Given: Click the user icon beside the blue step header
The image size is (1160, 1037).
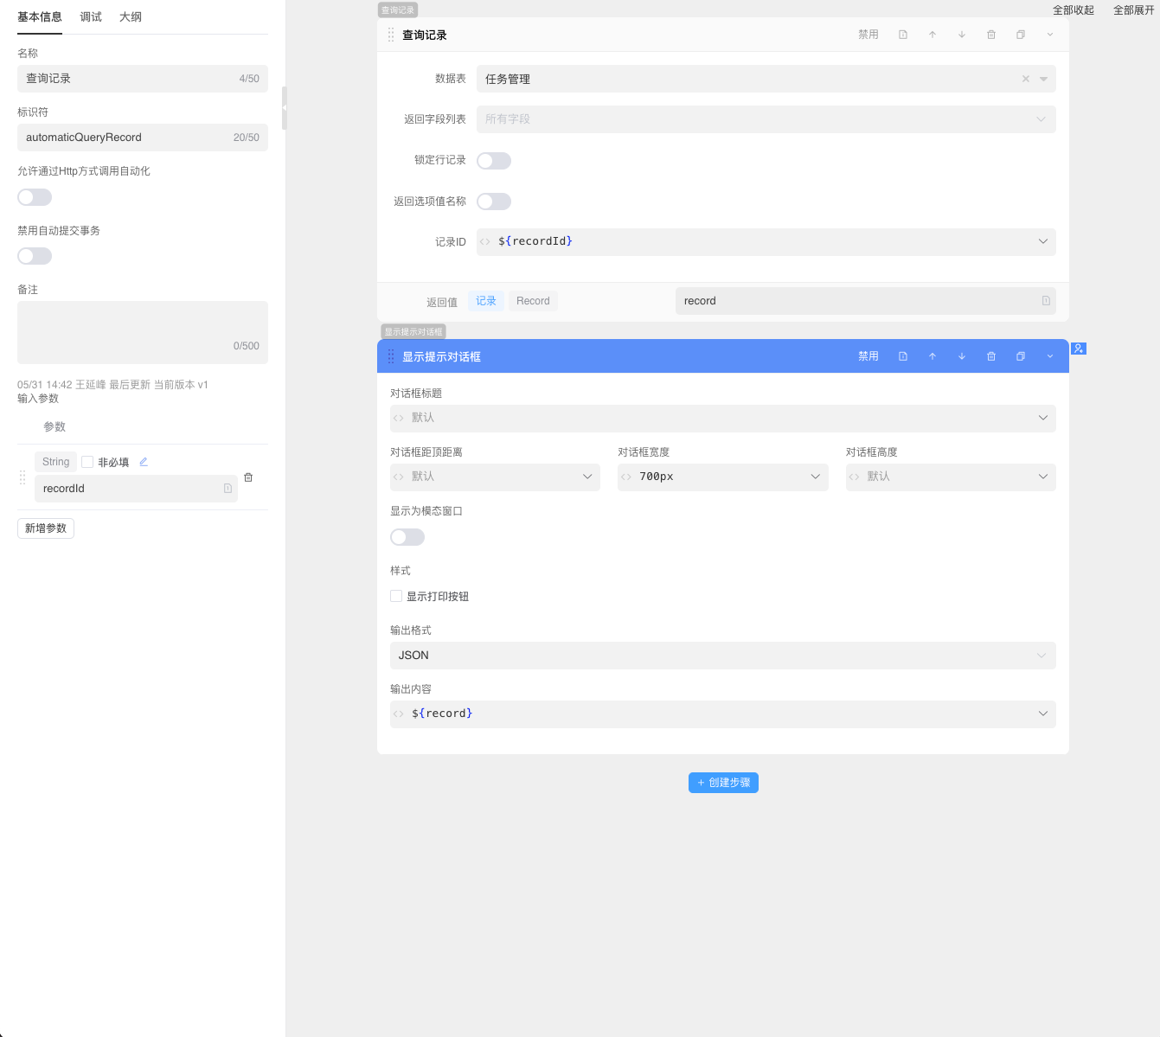Looking at the screenshot, I should pyautogui.click(x=1079, y=349).
